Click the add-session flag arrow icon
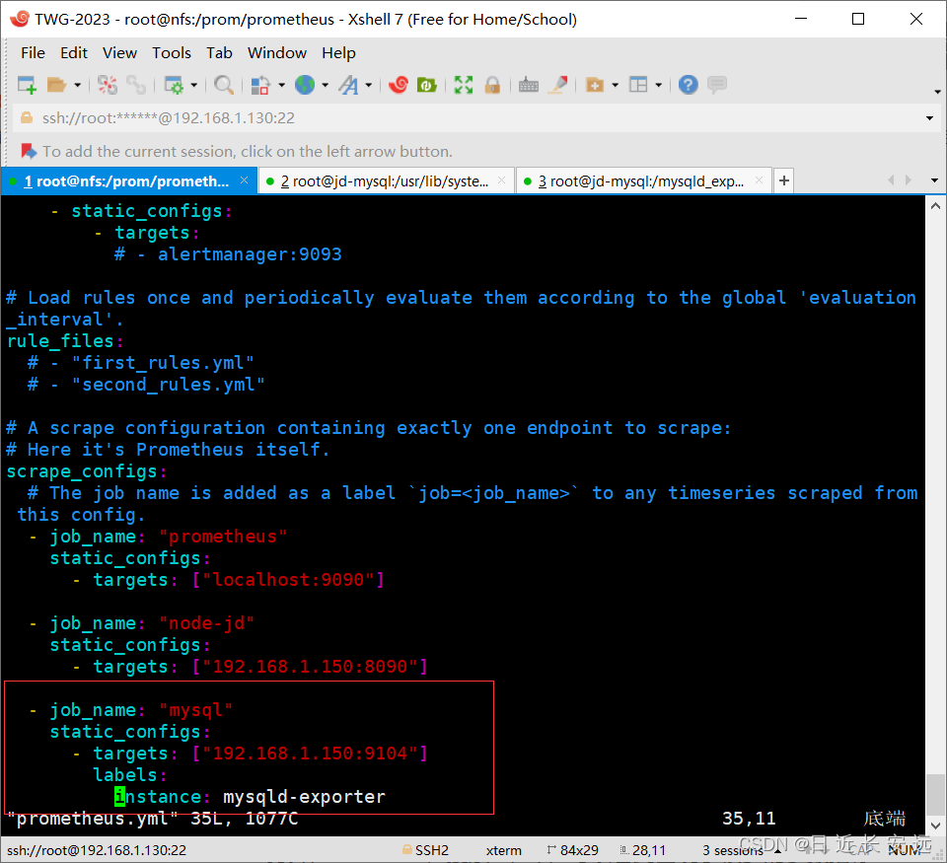947x863 pixels. pos(29,151)
